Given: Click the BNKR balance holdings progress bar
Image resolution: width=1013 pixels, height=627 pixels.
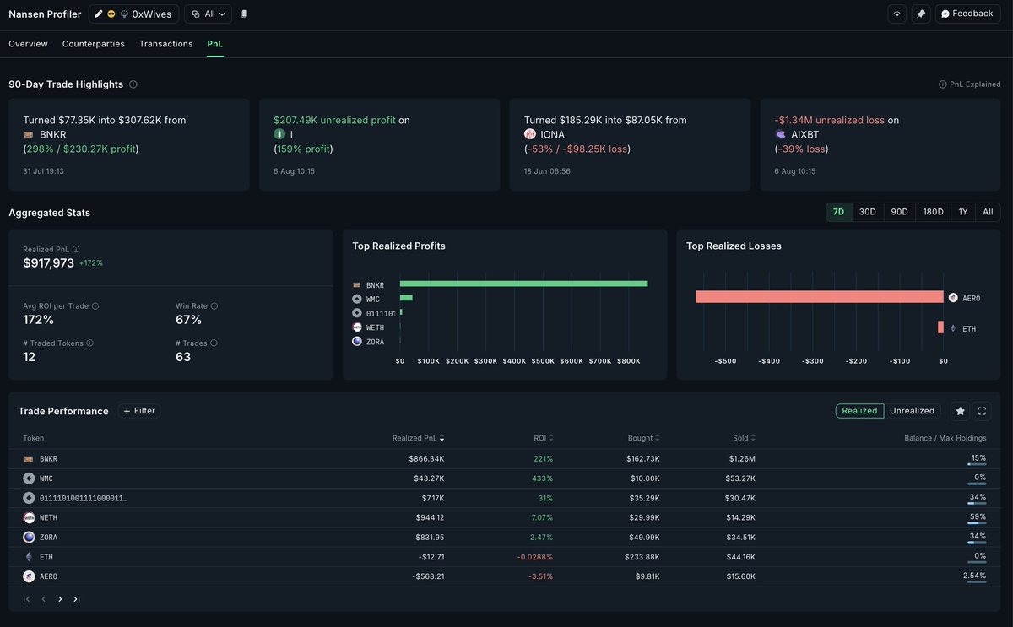Looking at the screenshot, I should point(977,465).
